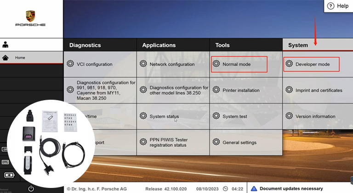The width and height of the screenshot is (353, 193).
Task: Click gear icon next to Developer mode
Action: [289, 64]
